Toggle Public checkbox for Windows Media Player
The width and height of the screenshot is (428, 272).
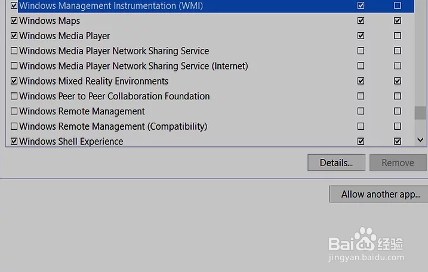click(x=398, y=36)
